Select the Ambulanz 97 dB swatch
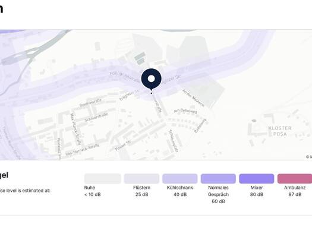Image resolution: width=312 pixels, height=234 pixels. click(295, 179)
